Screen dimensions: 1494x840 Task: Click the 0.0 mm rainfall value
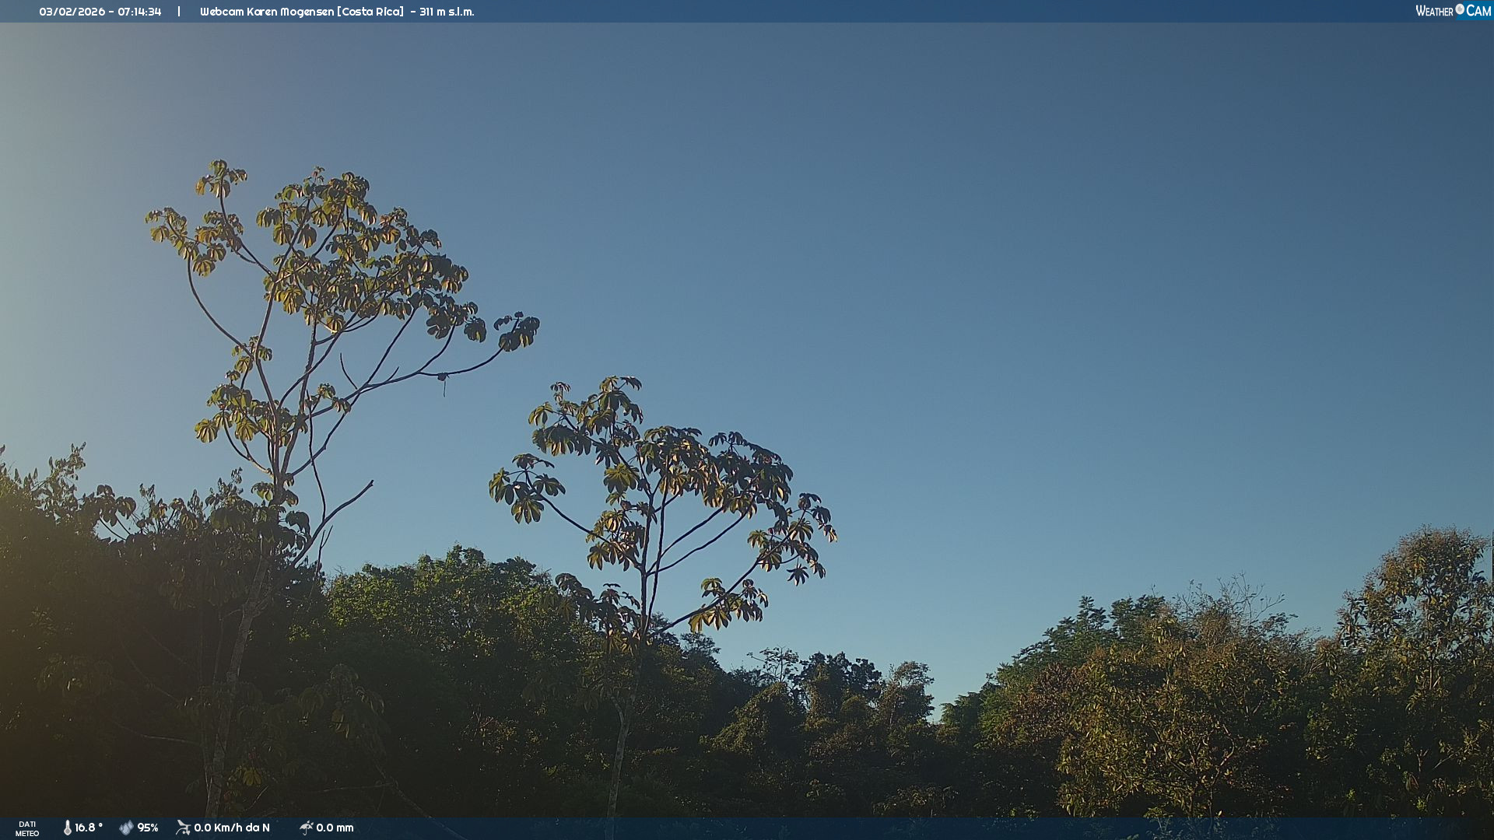(335, 828)
